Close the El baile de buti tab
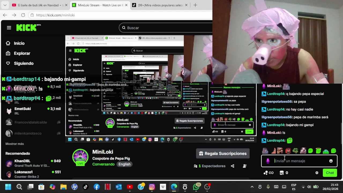The width and height of the screenshot is (343, 193). coord(66,5)
